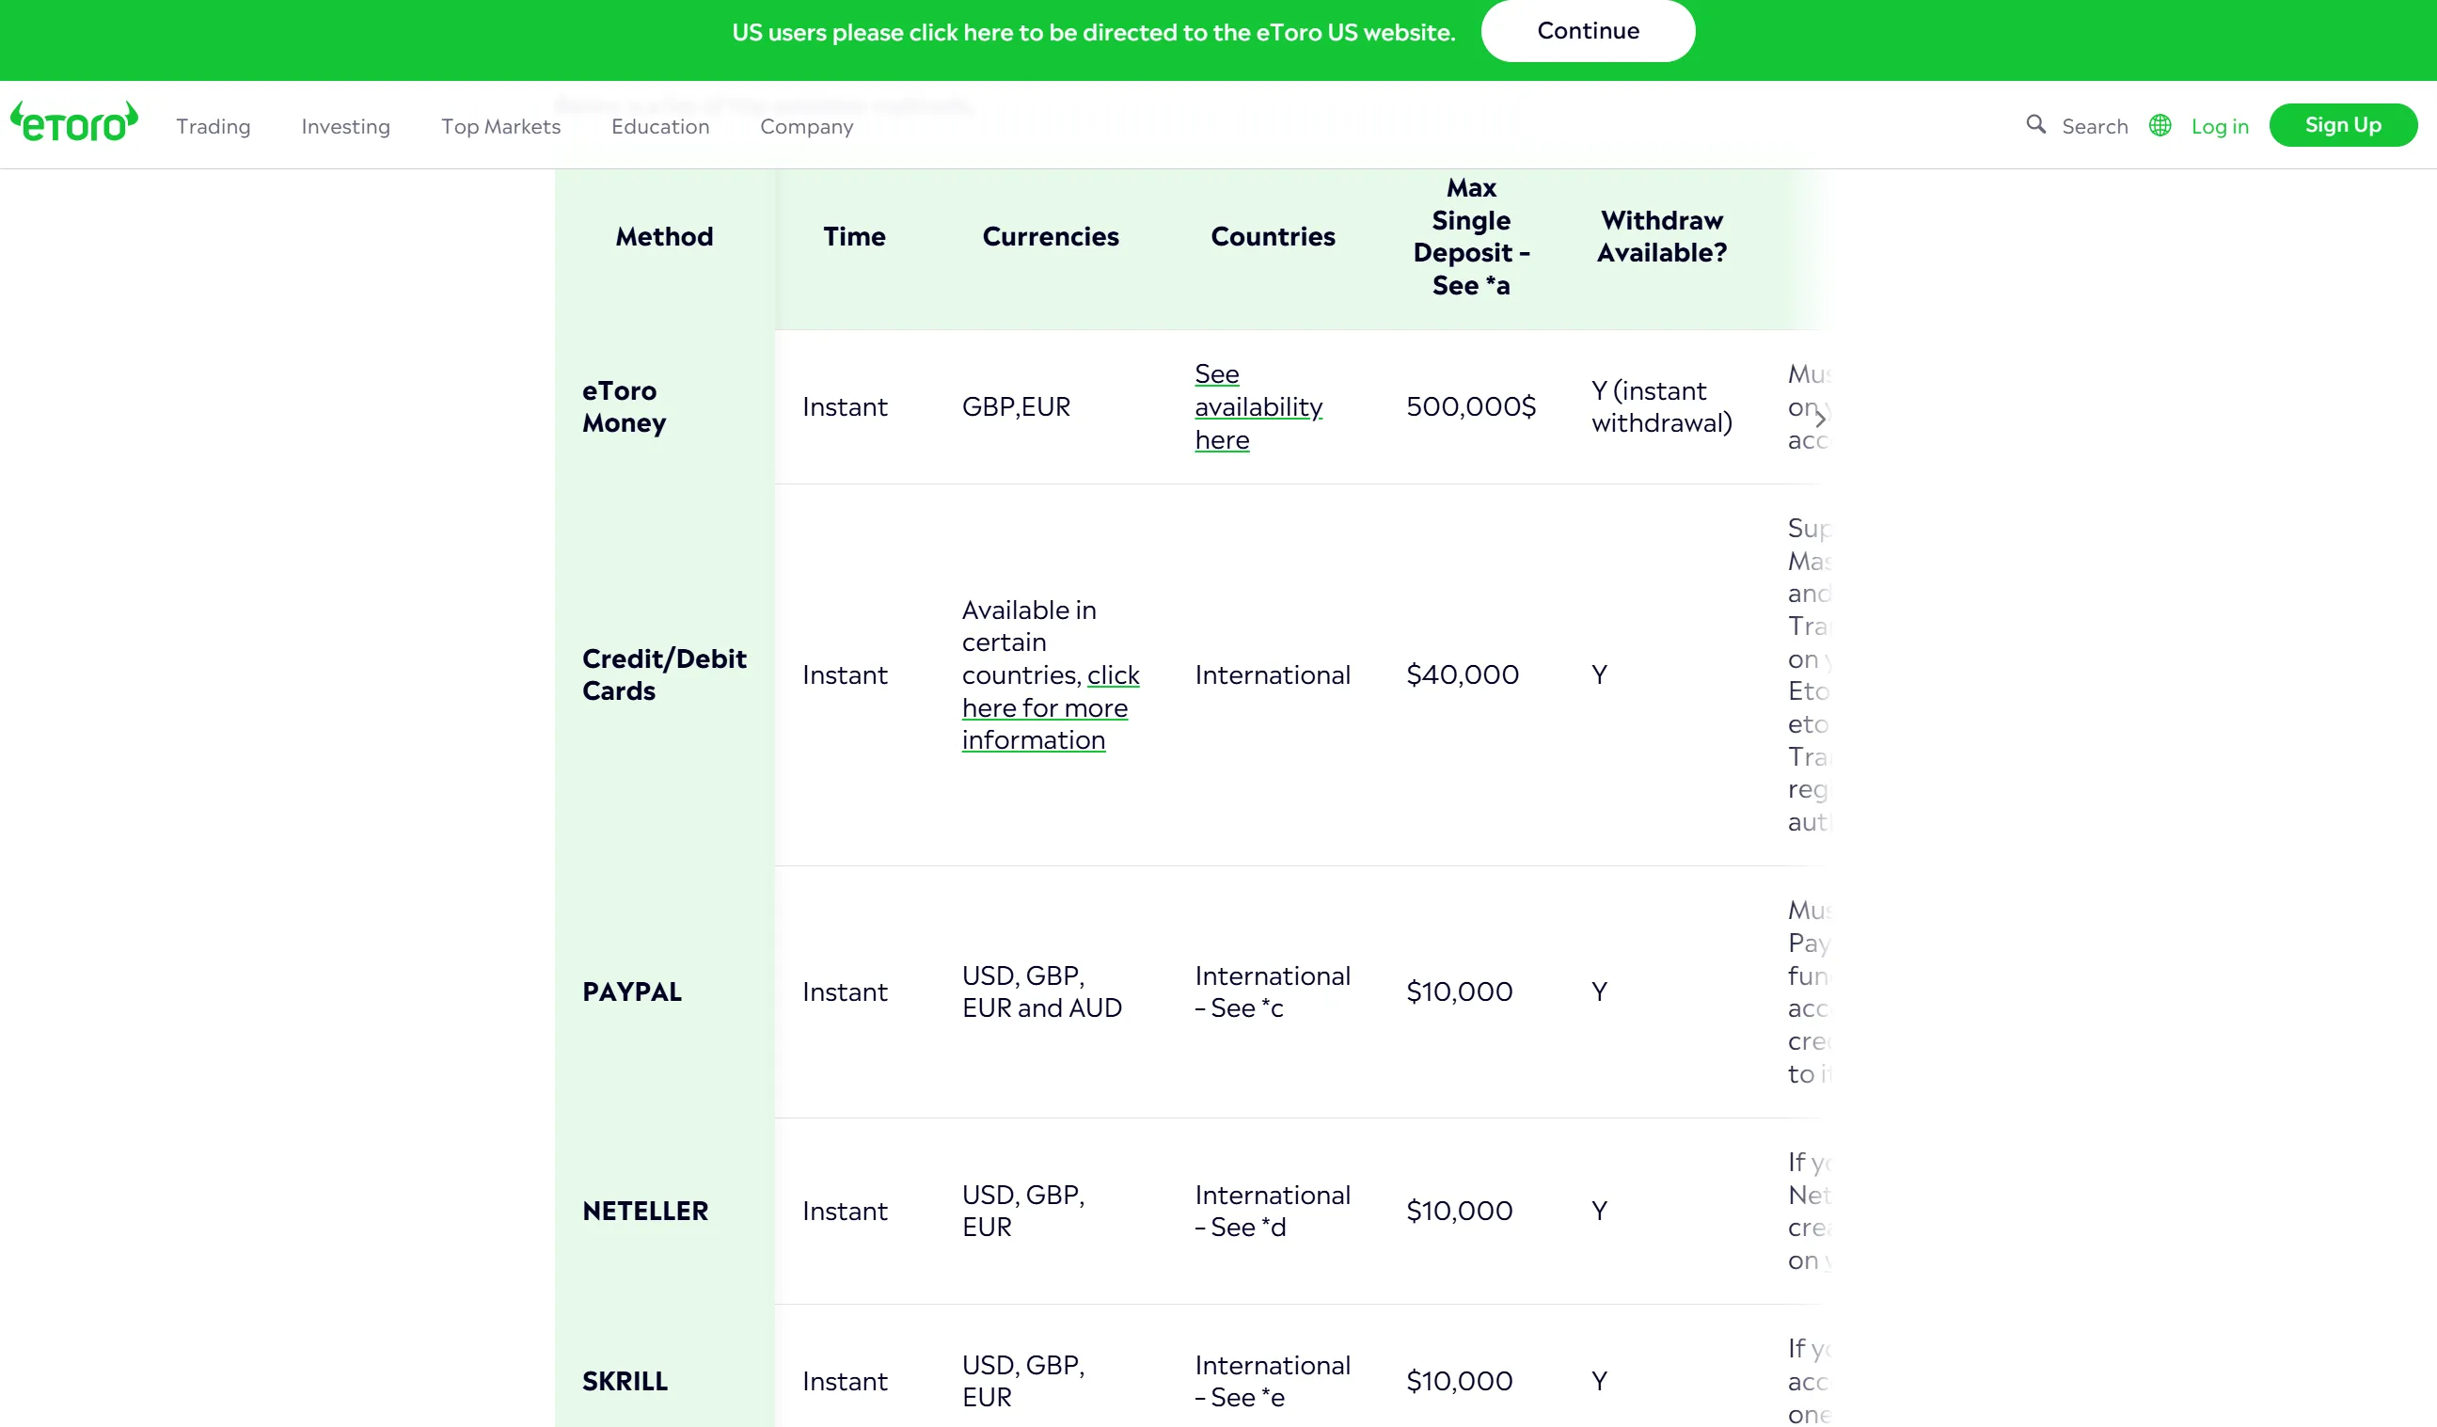Click the Method column header
The image size is (2437, 1427).
pyautogui.click(x=664, y=236)
